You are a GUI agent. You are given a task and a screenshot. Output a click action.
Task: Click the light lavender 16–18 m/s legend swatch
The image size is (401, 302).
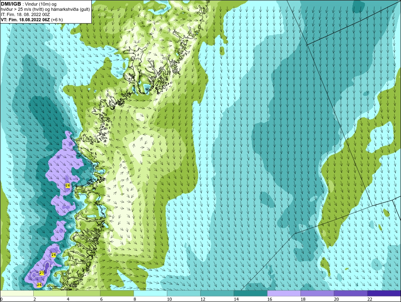[284, 293]
